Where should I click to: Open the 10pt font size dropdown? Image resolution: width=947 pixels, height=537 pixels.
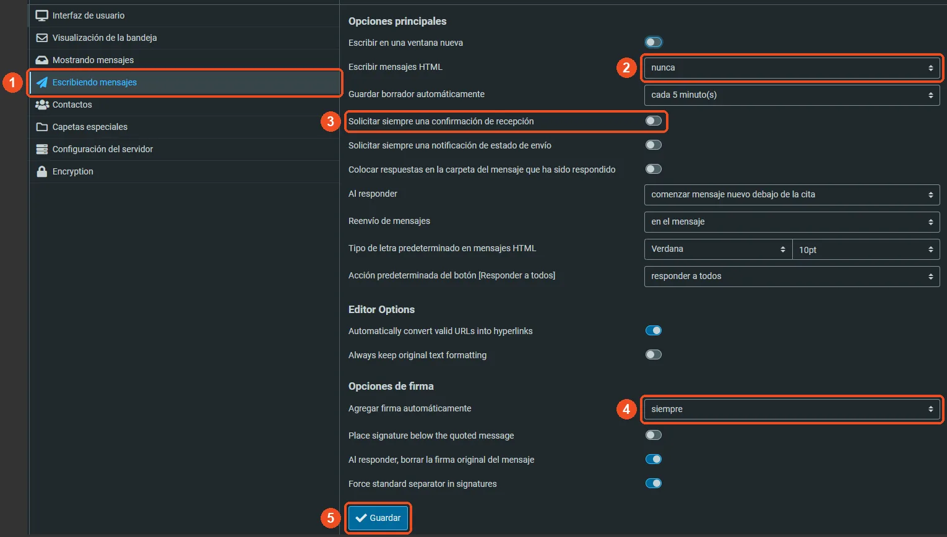(866, 249)
